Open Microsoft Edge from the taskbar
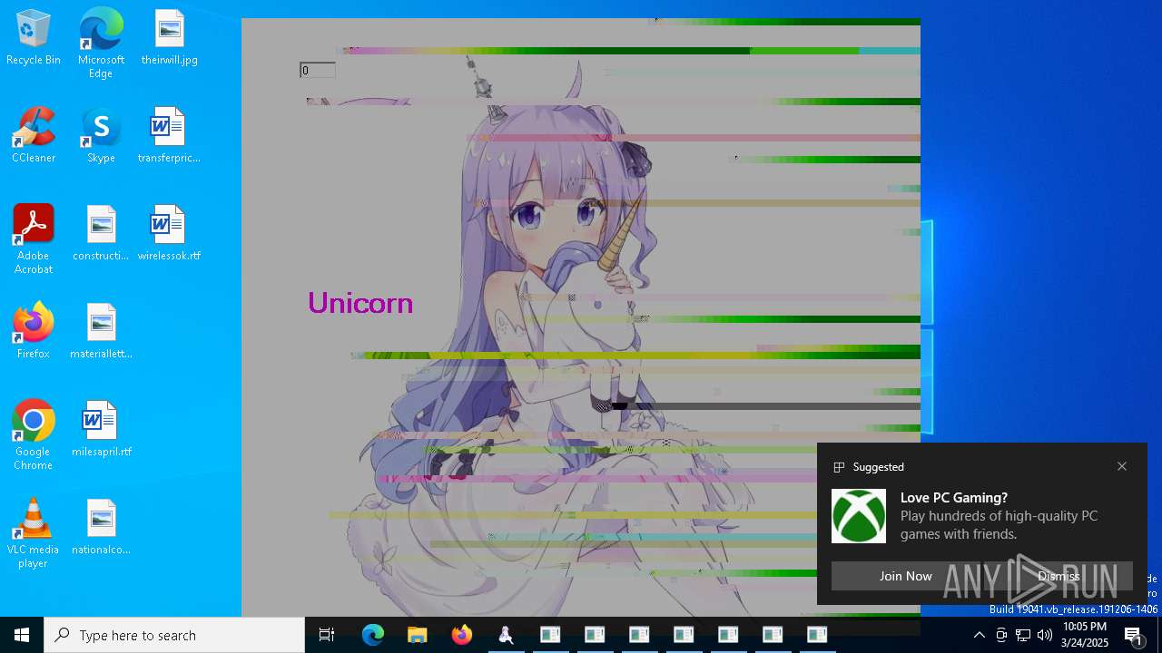The width and height of the screenshot is (1162, 653). [x=373, y=635]
